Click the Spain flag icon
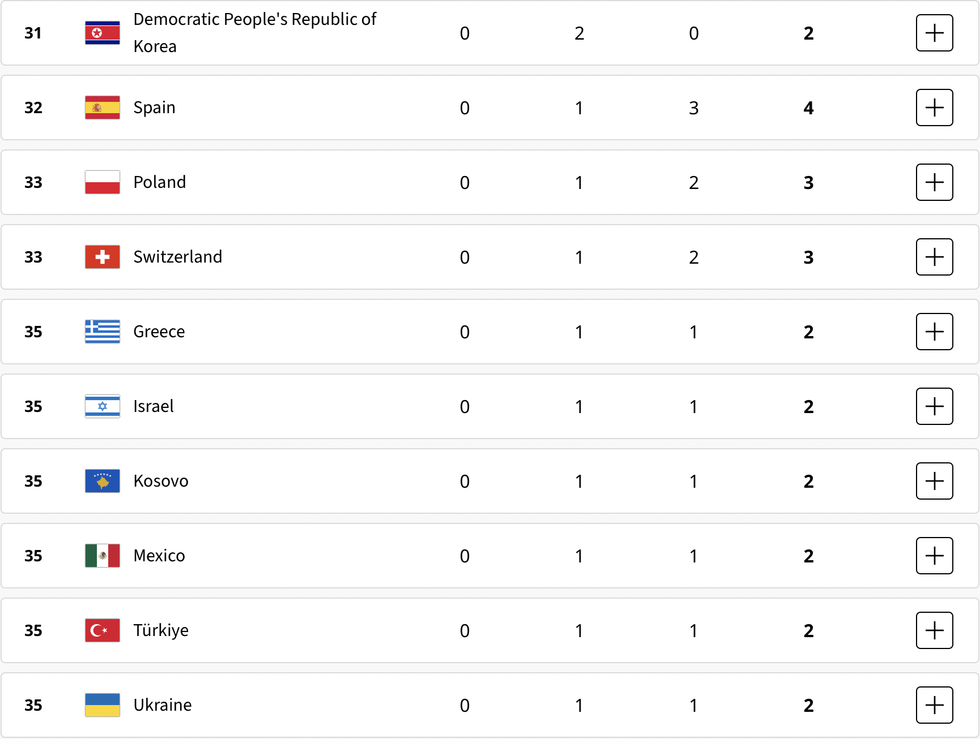980x739 pixels. pos(103,108)
